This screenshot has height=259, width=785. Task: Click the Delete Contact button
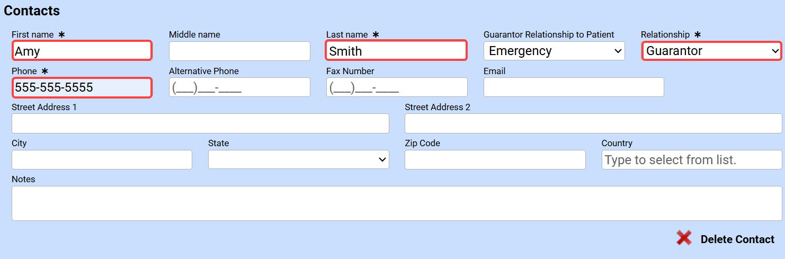737,239
